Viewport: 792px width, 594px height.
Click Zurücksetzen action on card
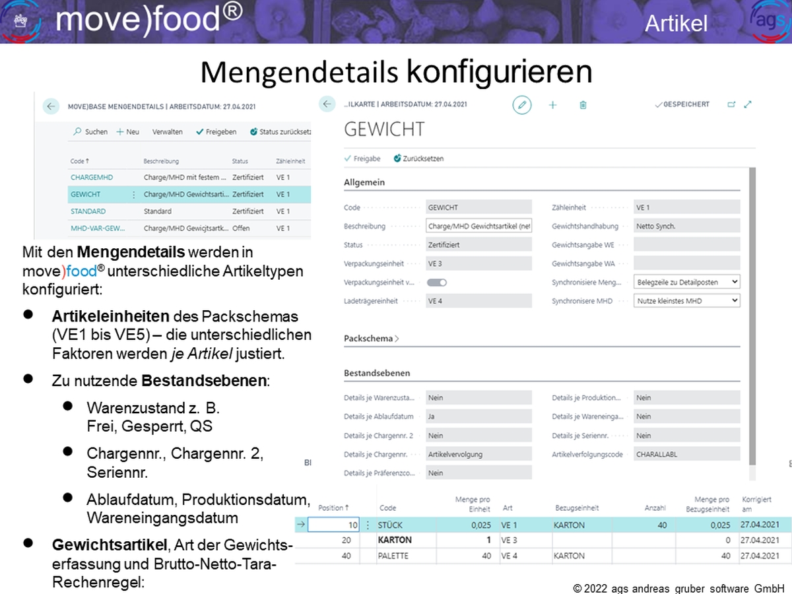pyautogui.click(x=418, y=158)
